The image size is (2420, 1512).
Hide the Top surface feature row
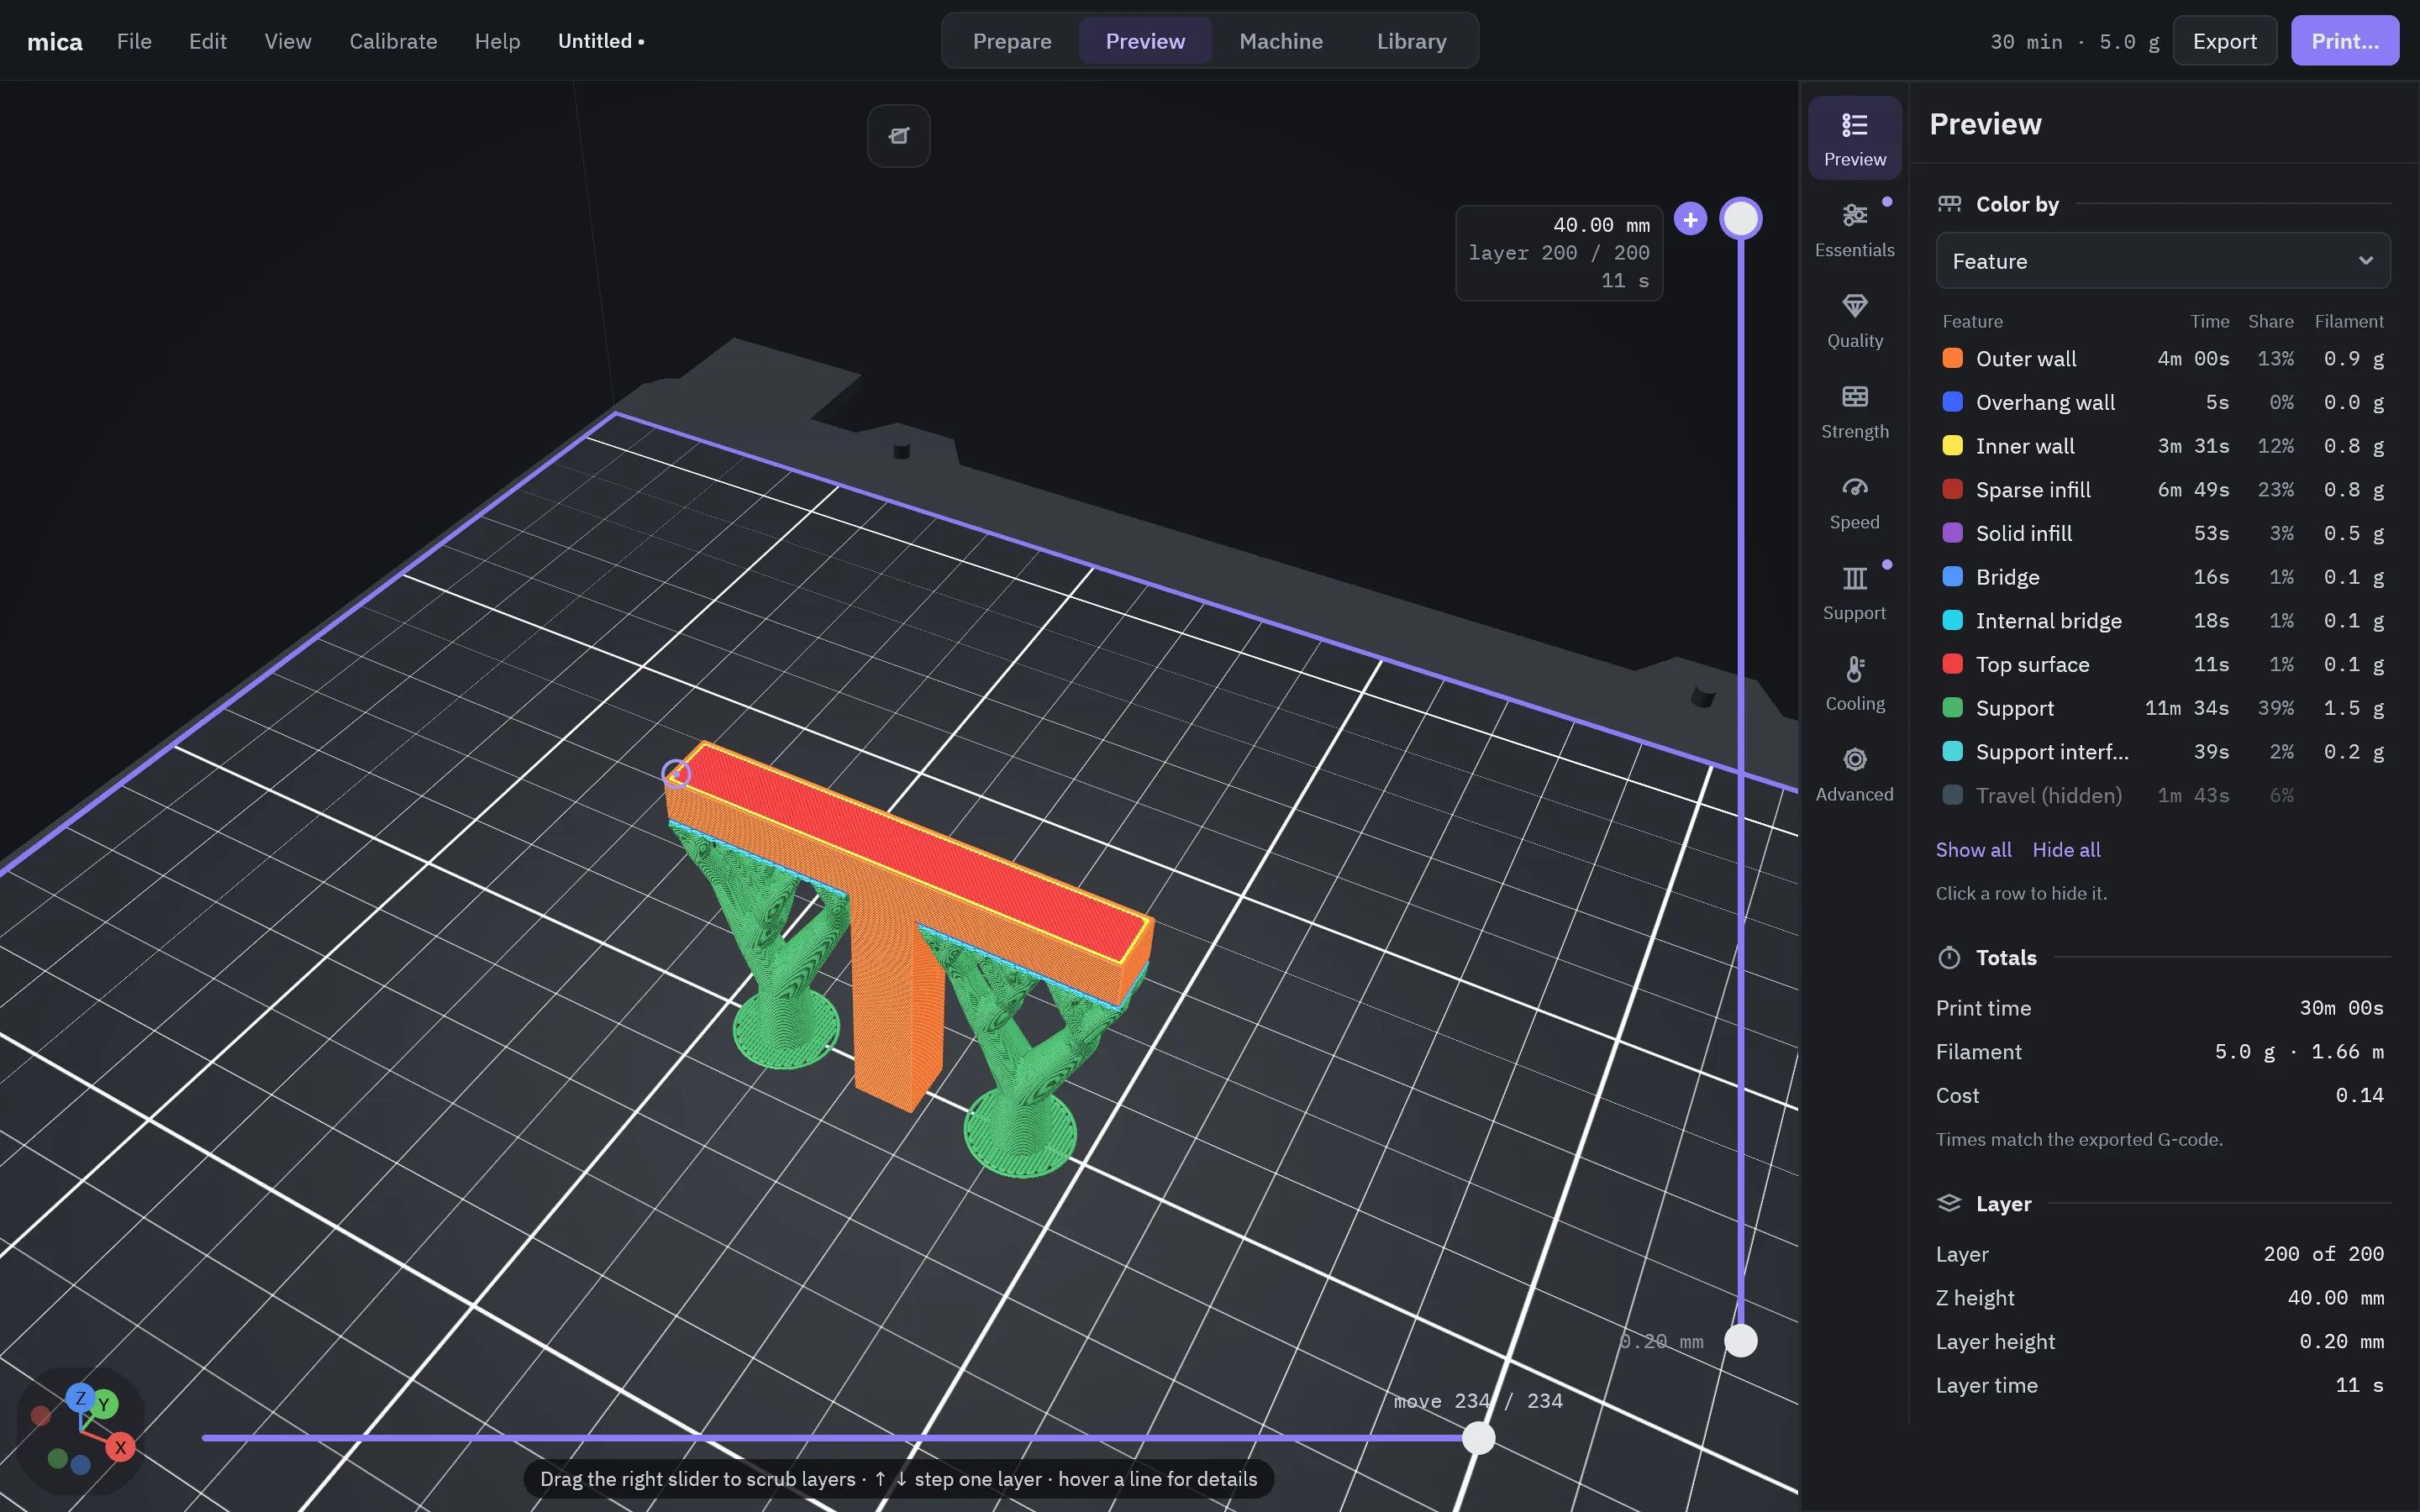pyautogui.click(x=2163, y=665)
